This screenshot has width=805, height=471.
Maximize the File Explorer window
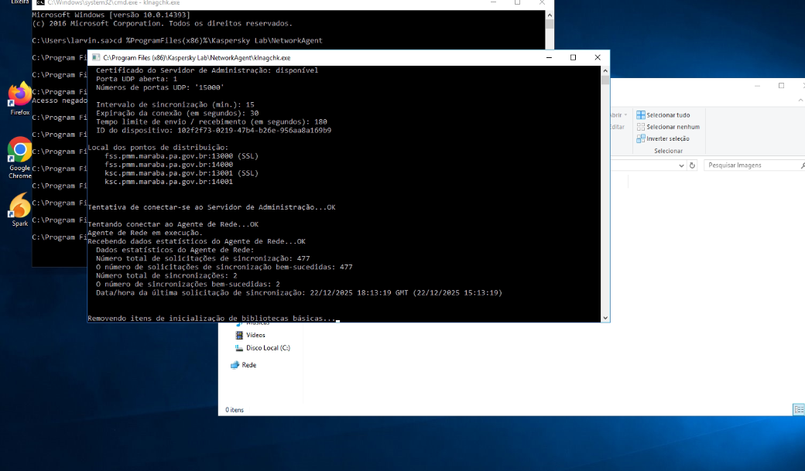point(781,86)
